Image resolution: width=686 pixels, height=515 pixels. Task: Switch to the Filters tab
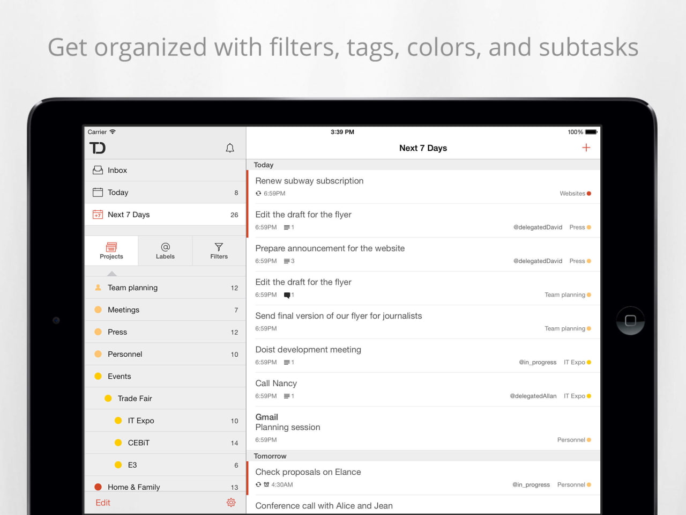point(219,251)
